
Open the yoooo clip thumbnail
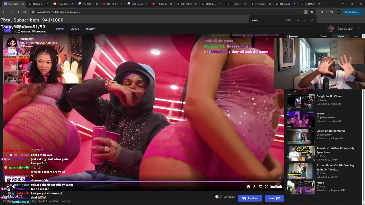[x=301, y=119]
